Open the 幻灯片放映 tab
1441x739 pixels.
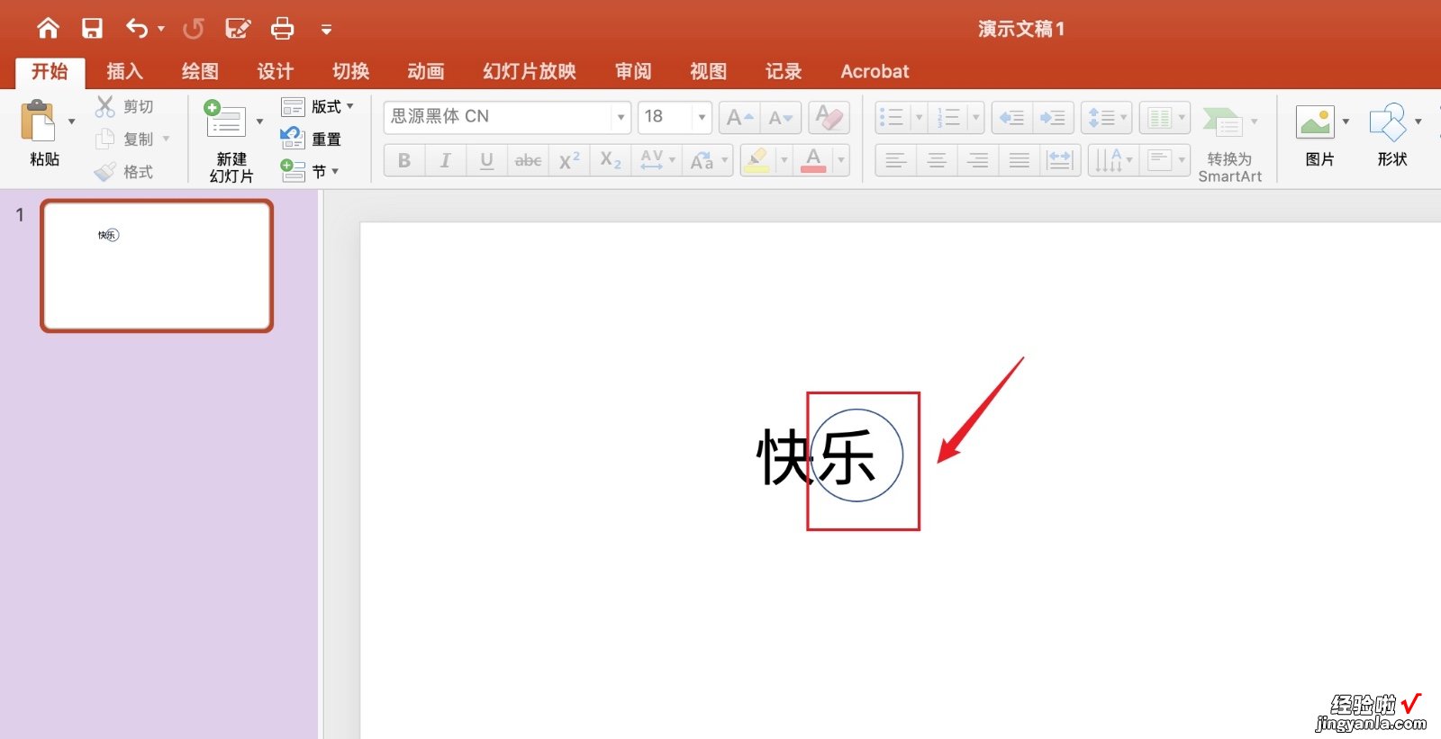(x=530, y=71)
